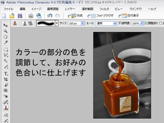Create a new blank document
The width and height of the screenshot is (164, 123).
coord(4,16)
